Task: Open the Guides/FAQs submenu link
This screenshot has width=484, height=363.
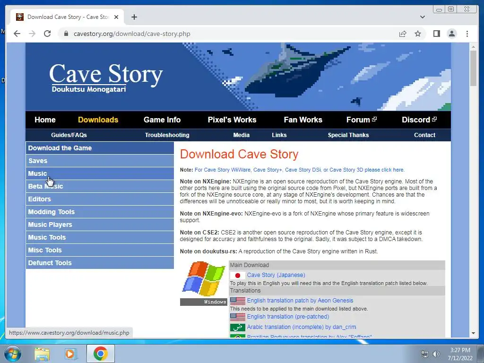Action: [69, 135]
